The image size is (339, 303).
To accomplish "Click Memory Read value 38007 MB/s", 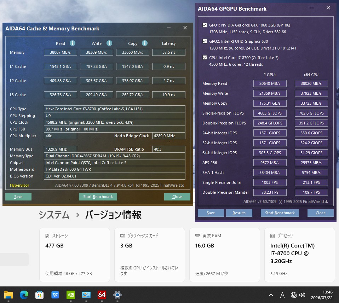I will coord(61,52).
